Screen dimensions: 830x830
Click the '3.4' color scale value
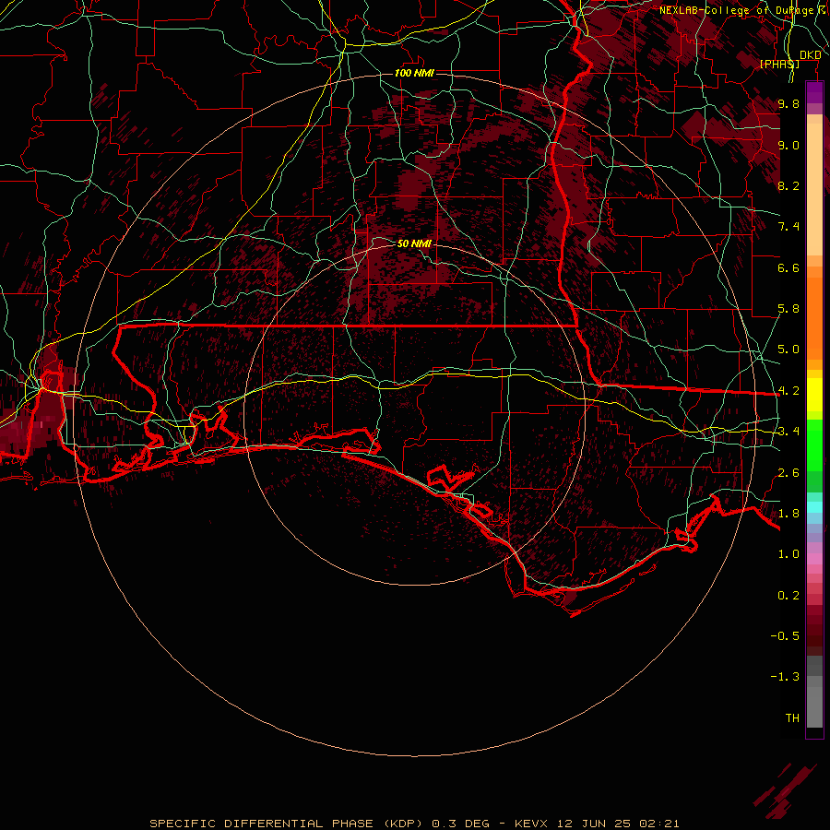(x=788, y=432)
